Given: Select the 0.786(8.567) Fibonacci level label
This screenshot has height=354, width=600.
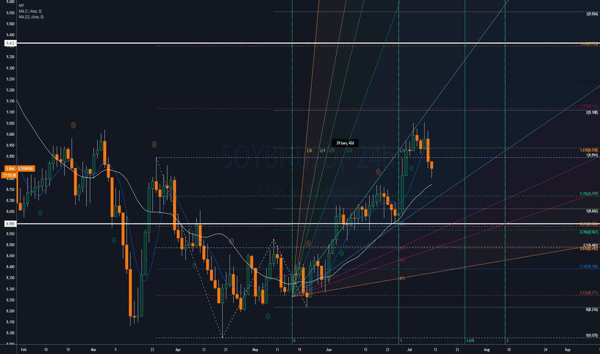Looking at the screenshot, I should (589, 232).
